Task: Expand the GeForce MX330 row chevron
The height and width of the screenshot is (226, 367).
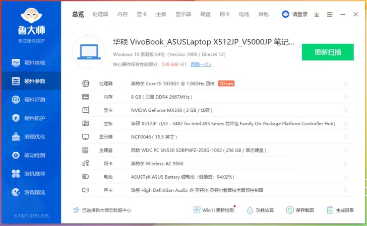Action: coord(345,110)
